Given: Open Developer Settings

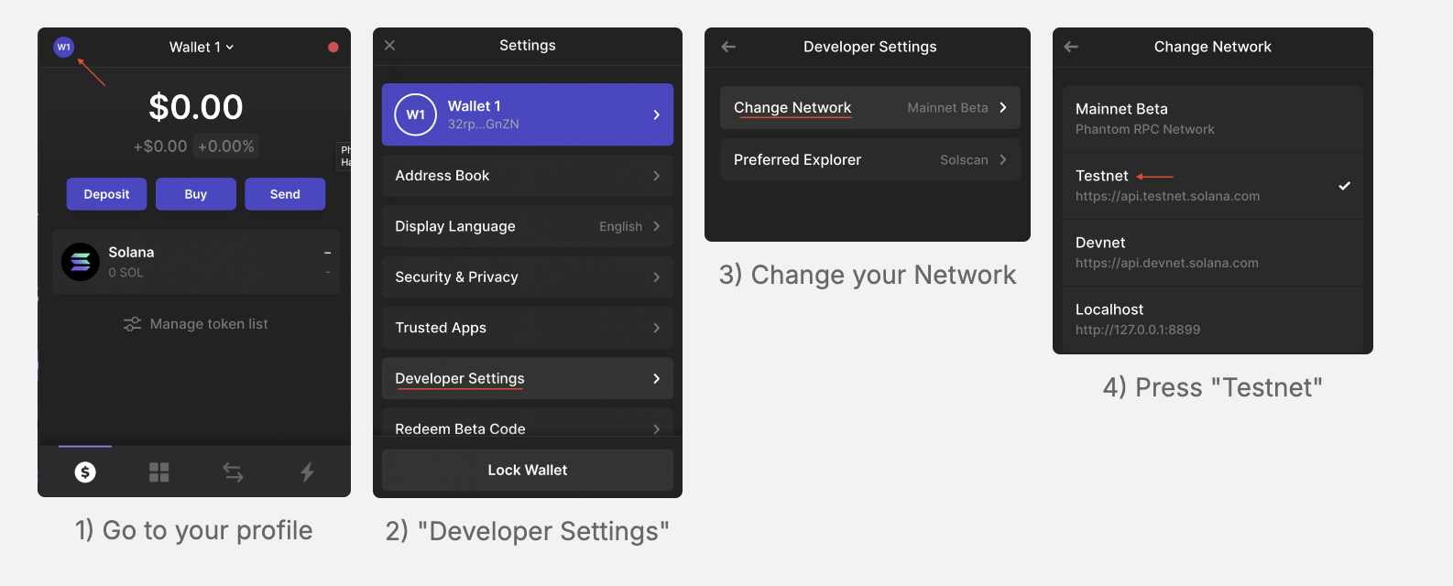Looking at the screenshot, I should click(528, 378).
